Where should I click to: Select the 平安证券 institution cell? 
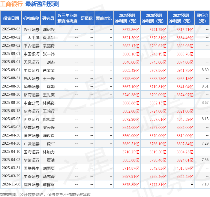click(32, 46)
